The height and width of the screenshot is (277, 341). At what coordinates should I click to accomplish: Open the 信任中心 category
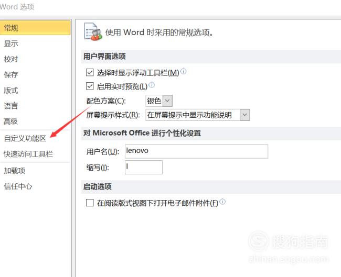[x=18, y=186]
